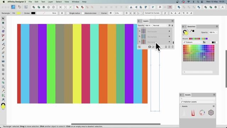227x128 pixels.
Task: Click the Flip Vertical toolbar icon
Action: [136, 7]
